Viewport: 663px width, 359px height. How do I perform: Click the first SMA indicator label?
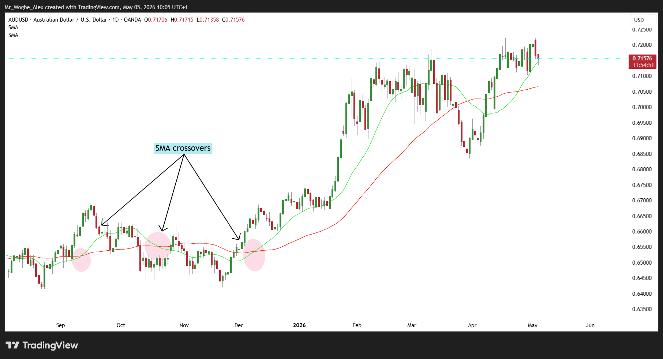click(x=13, y=27)
